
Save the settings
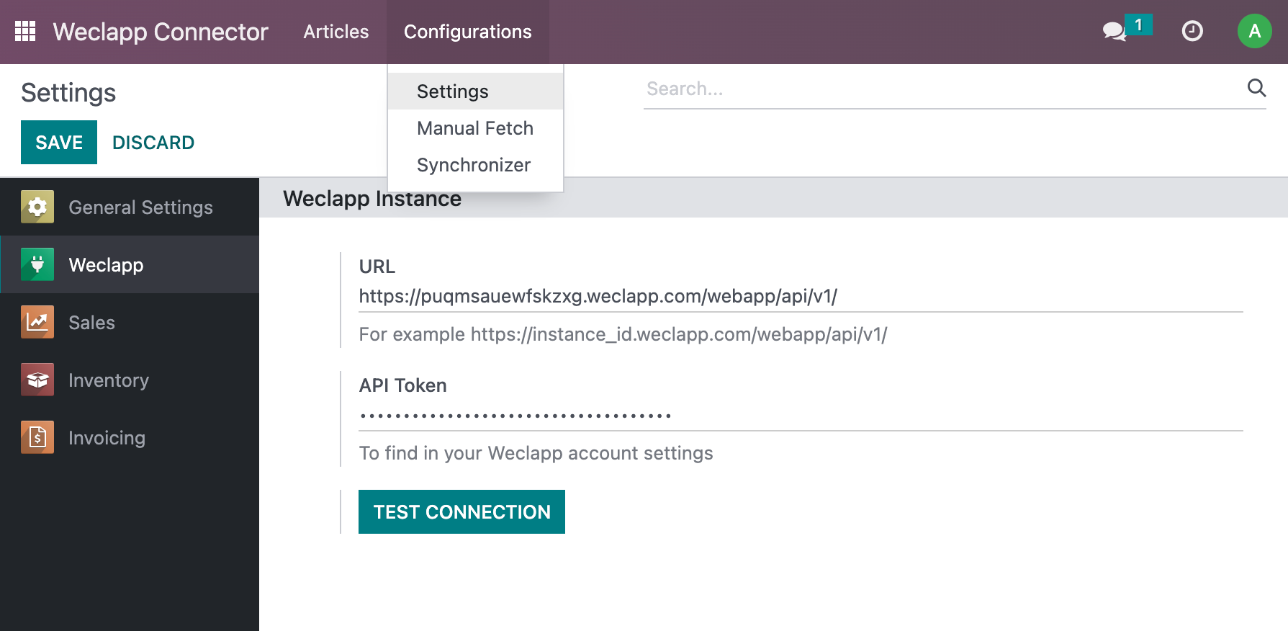pos(59,143)
